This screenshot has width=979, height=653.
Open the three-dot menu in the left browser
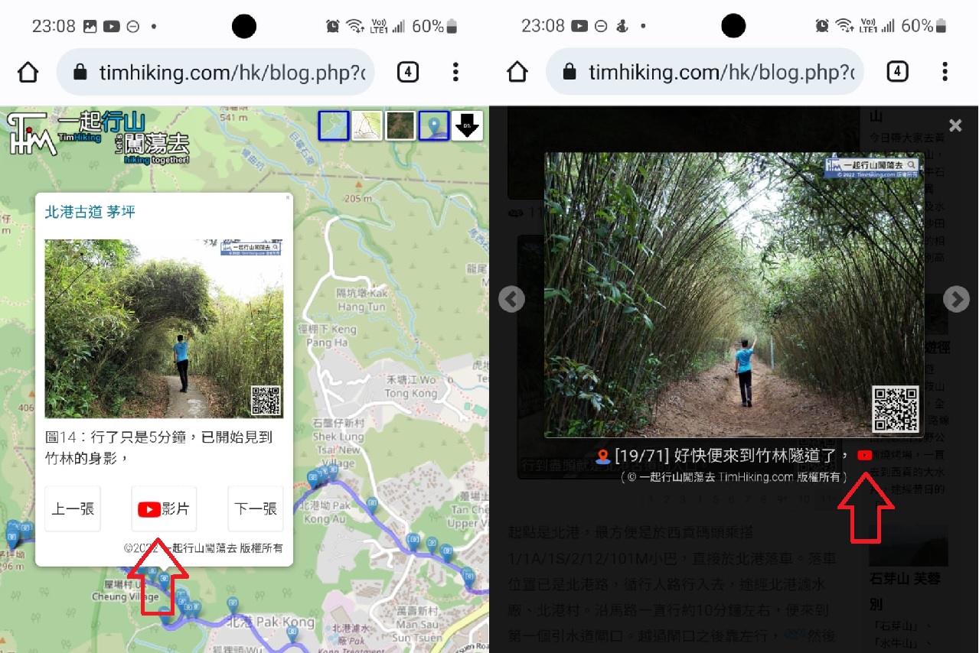455,73
